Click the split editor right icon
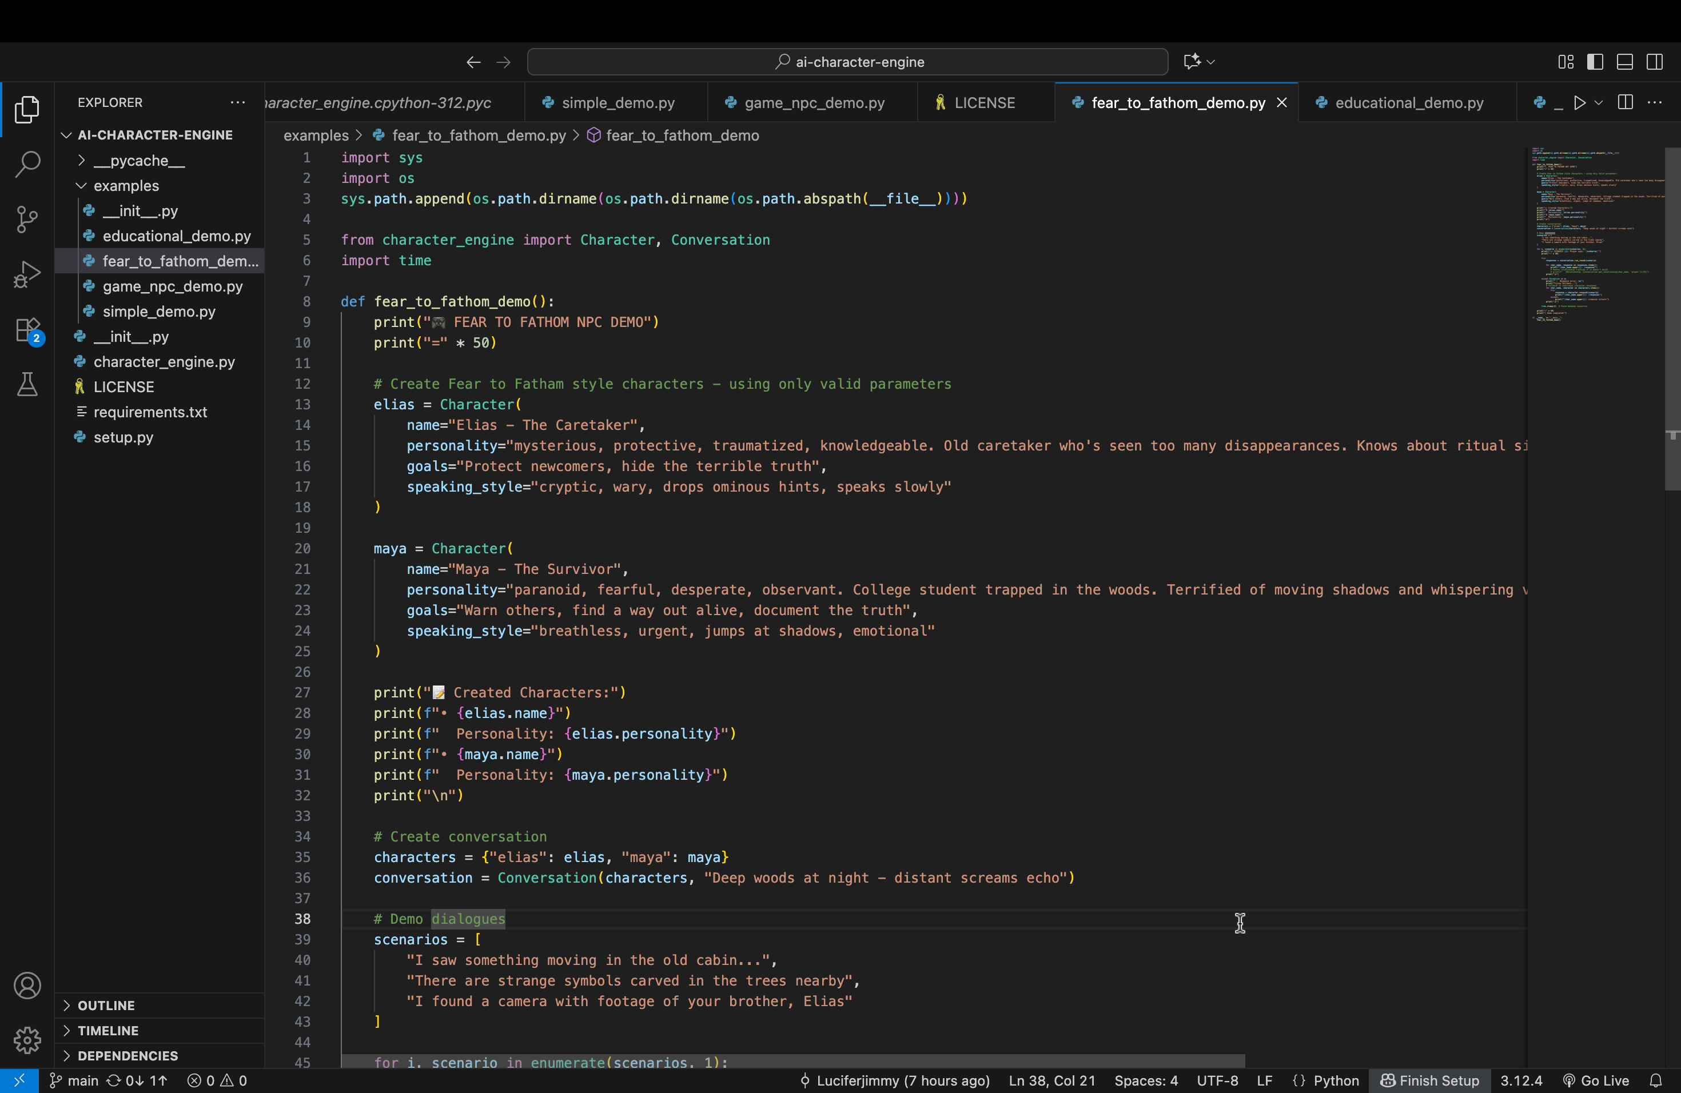1681x1093 pixels. pos(1624,103)
